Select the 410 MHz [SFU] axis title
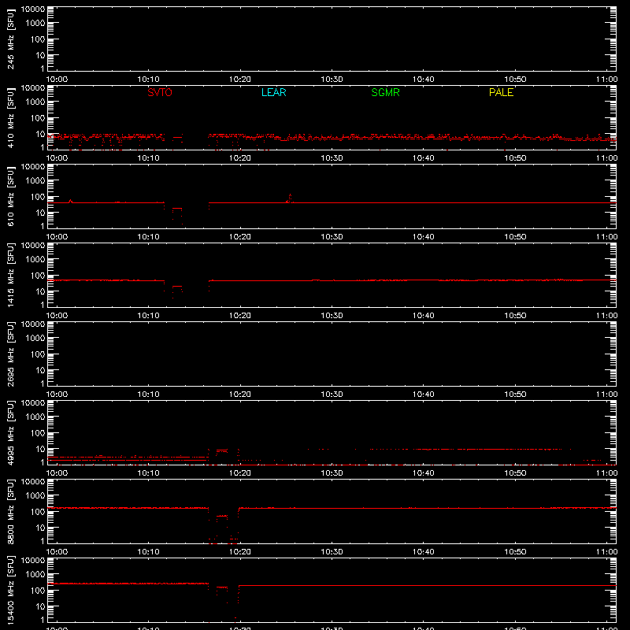Screen dimensions: 630x630 point(11,117)
